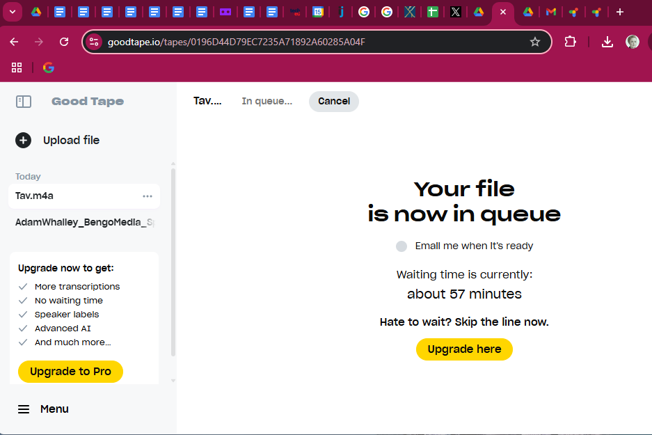Viewport: 652px width, 435px height.
Task: Switch to the black X (Twitter) tab
Action: (456, 12)
